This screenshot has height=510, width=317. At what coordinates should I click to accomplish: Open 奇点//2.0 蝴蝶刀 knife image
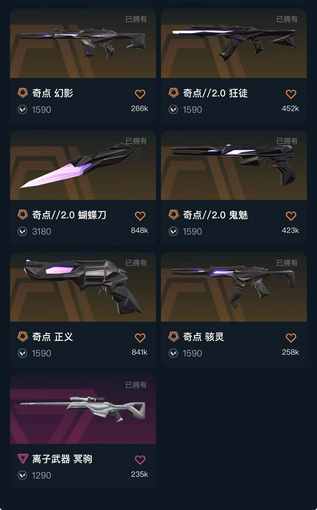coord(83,165)
